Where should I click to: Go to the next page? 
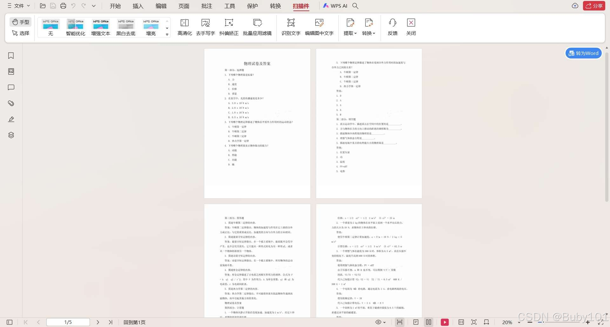98,322
